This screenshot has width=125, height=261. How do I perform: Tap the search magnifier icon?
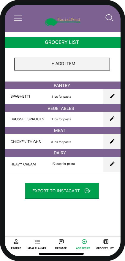pos(110,18)
